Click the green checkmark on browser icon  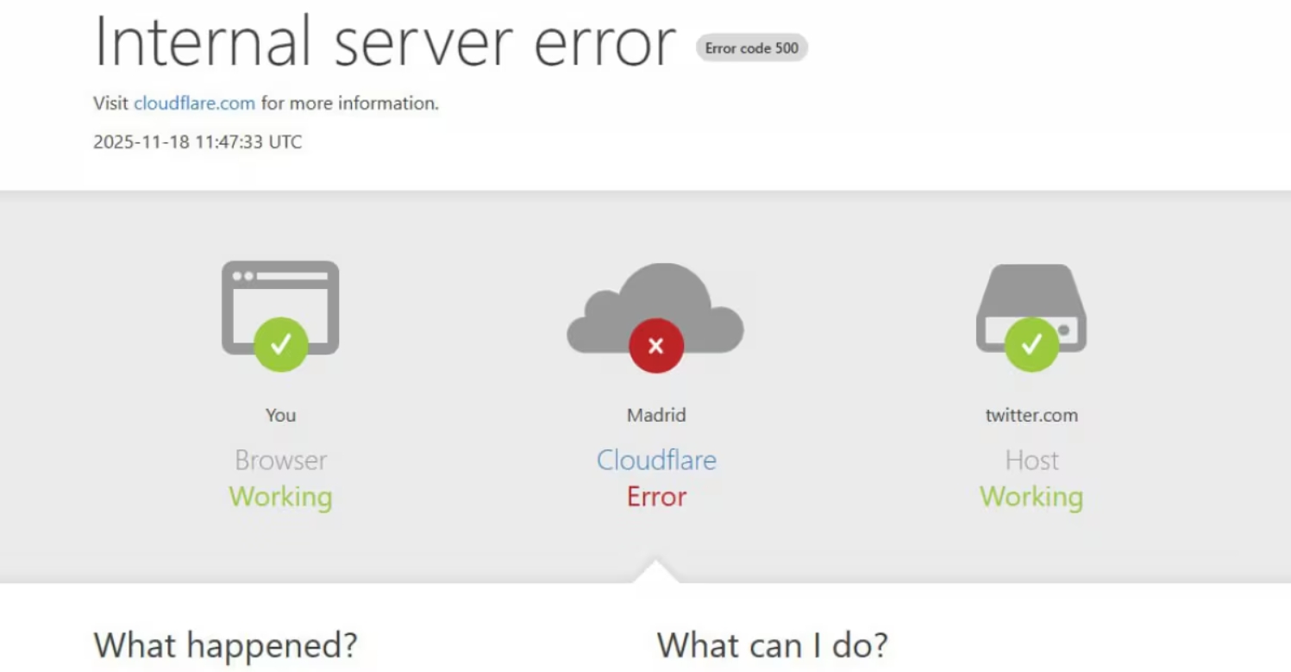click(x=280, y=344)
